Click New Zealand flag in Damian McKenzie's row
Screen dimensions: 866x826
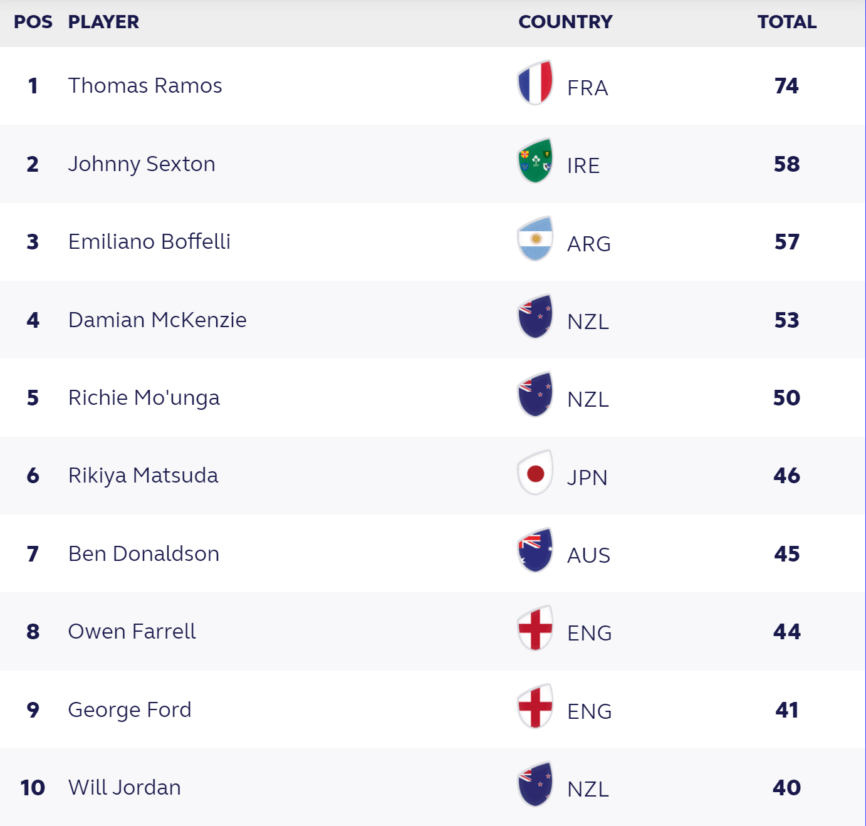tap(535, 316)
